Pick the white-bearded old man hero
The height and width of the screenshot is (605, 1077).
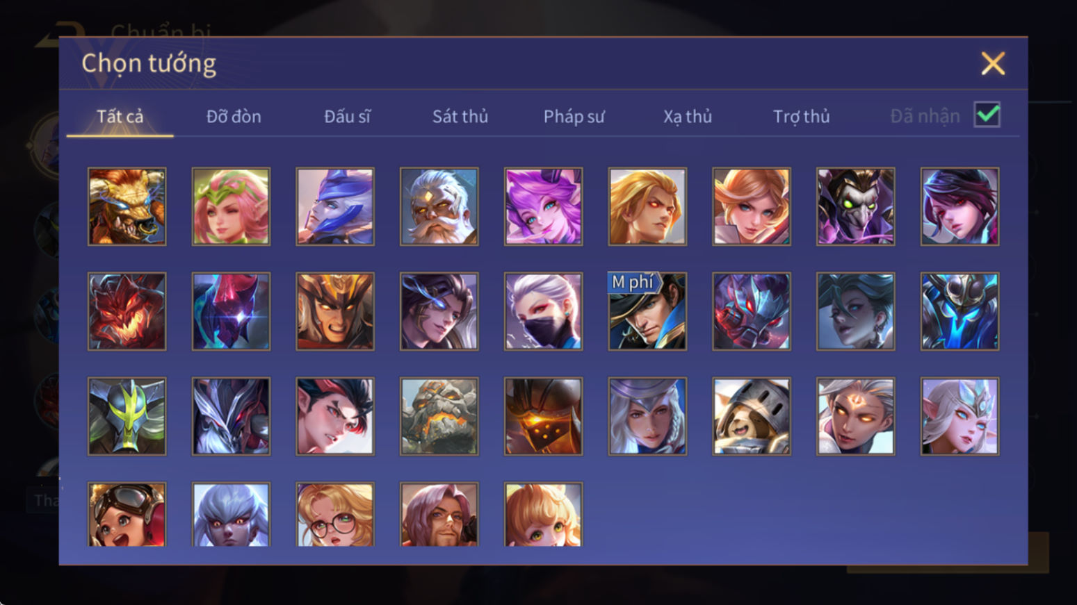coord(439,206)
